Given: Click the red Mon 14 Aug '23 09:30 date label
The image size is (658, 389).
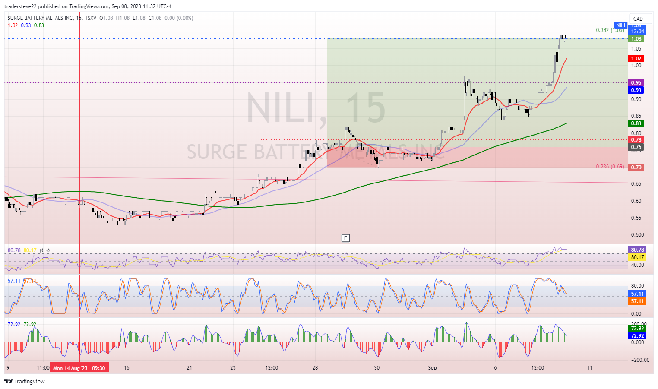Looking at the screenshot, I should pos(79,368).
